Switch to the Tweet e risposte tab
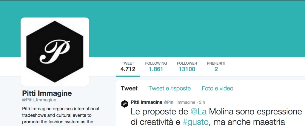The width and height of the screenshot is (305, 126). tap(170, 89)
